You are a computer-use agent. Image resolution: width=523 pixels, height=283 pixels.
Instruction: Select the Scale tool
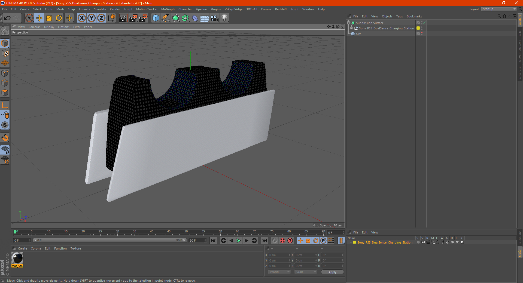point(49,18)
